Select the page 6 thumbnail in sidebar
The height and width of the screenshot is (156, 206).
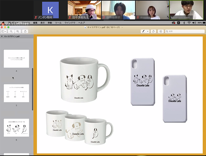point(16,128)
